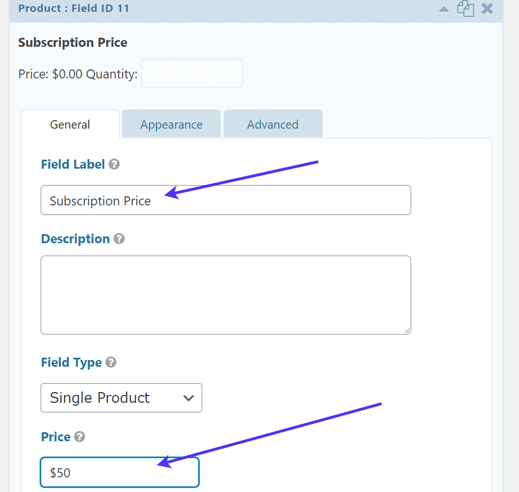This screenshot has height=492, width=519.
Task: Open the Field Type dropdown
Action: 121,398
